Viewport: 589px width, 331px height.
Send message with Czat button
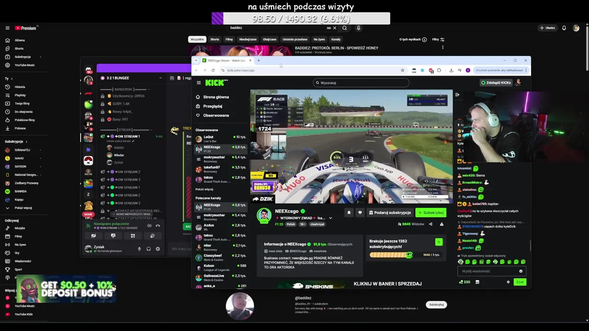[x=520, y=282]
